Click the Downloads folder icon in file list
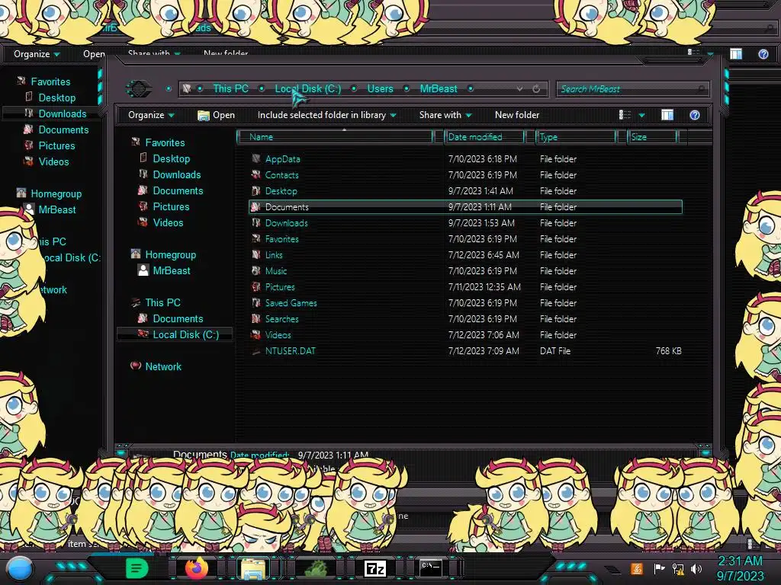Image resolution: width=781 pixels, height=585 pixels. point(256,223)
